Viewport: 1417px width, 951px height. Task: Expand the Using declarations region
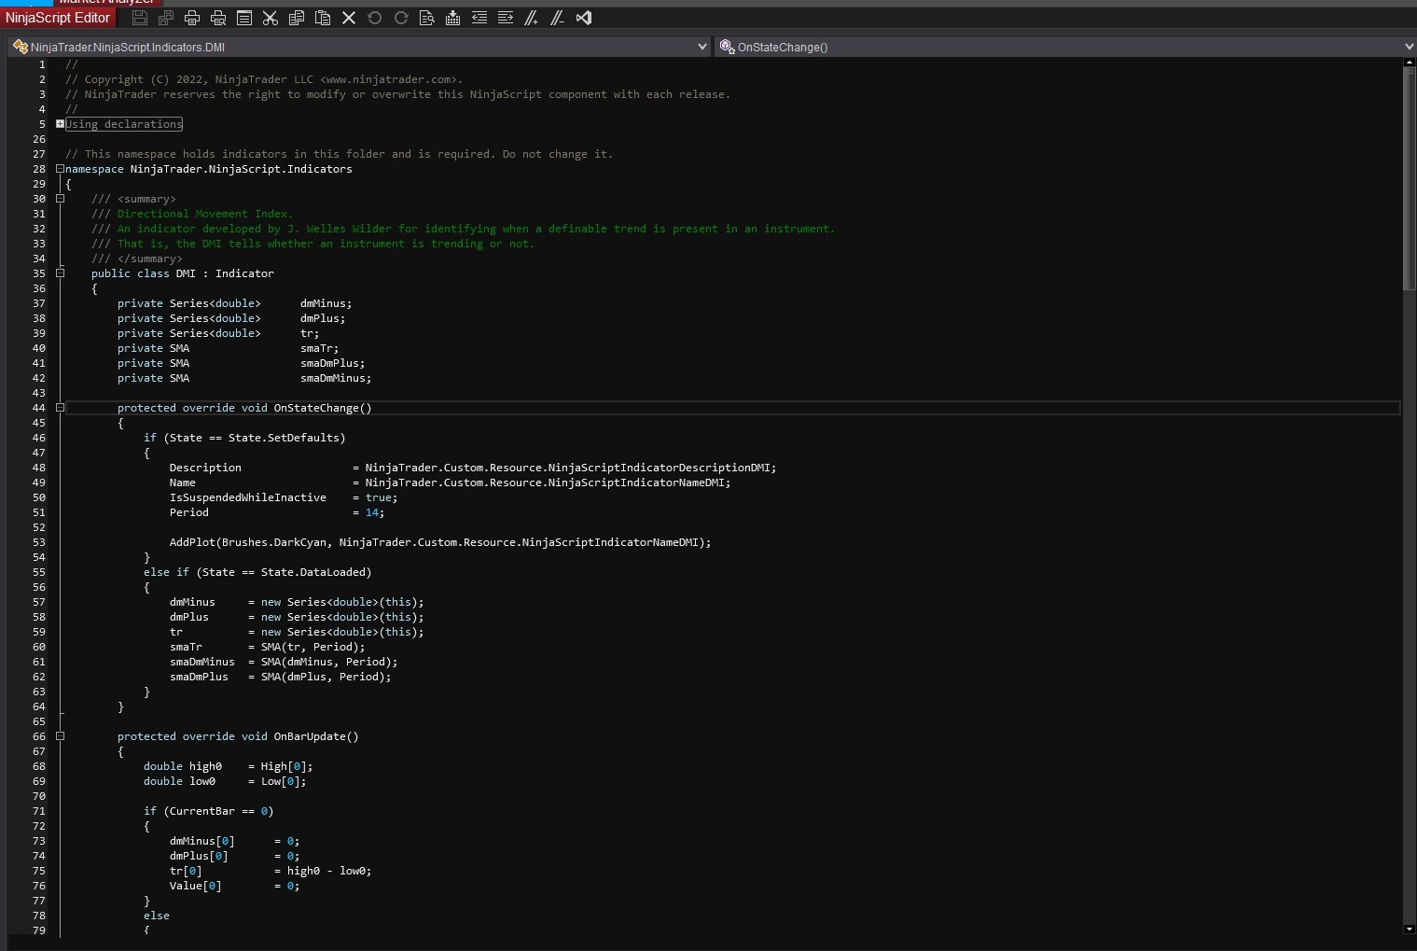coord(60,124)
